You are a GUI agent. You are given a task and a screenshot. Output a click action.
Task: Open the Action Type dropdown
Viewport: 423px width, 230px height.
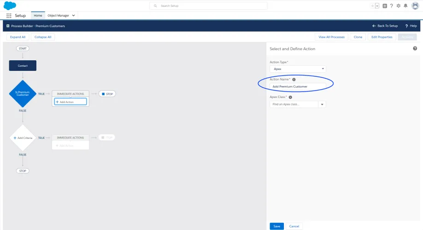click(x=298, y=69)
